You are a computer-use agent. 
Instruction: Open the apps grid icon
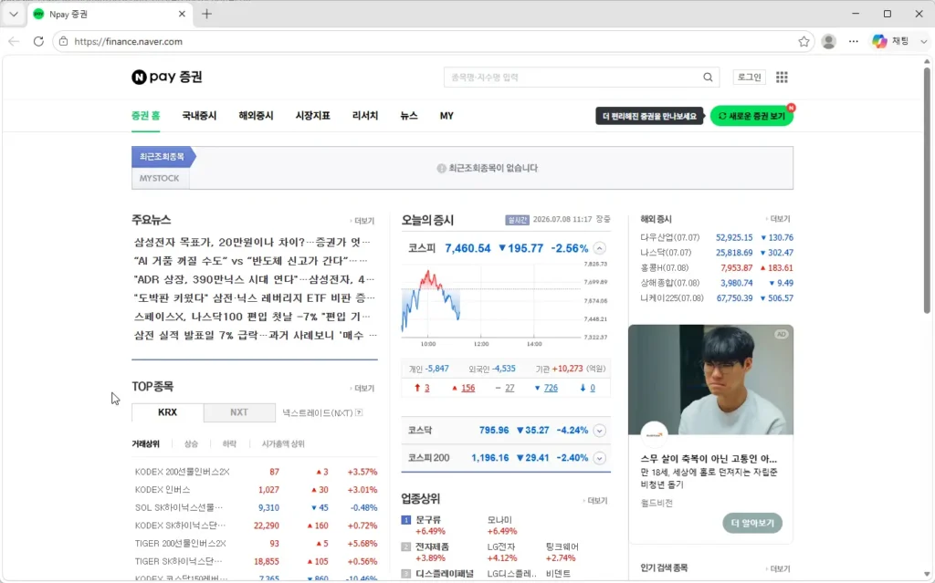[x=782, y=77]
